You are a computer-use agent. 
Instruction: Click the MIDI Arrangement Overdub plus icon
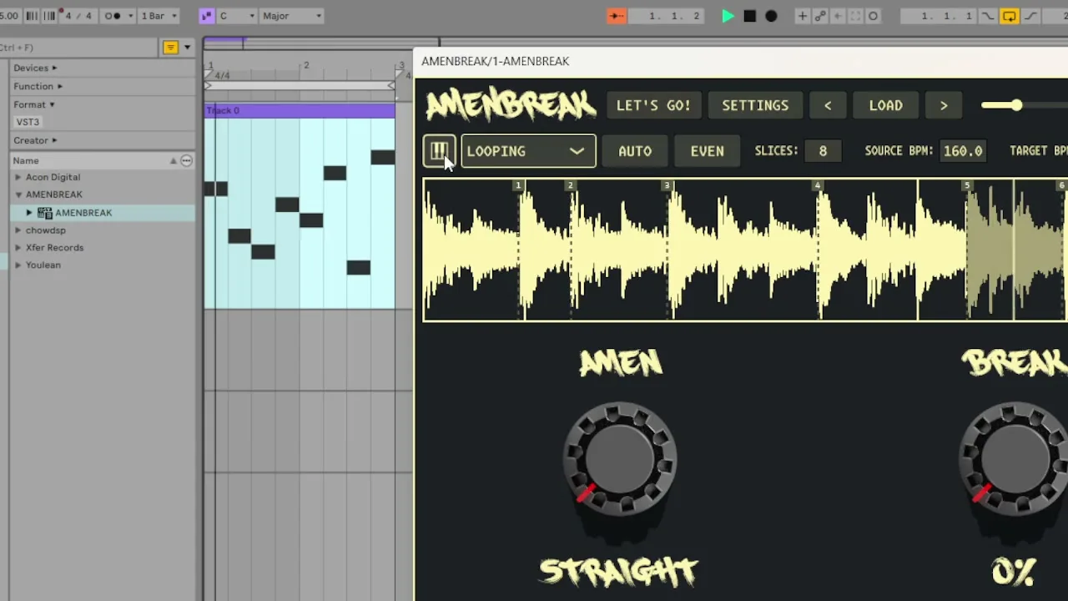[802, 16]
